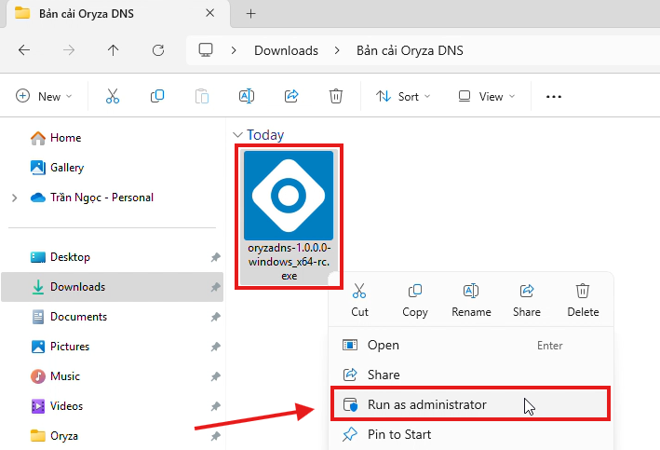
Task: Click the Delete trash icon in the toolbar
Action: [x=335, y=97]
